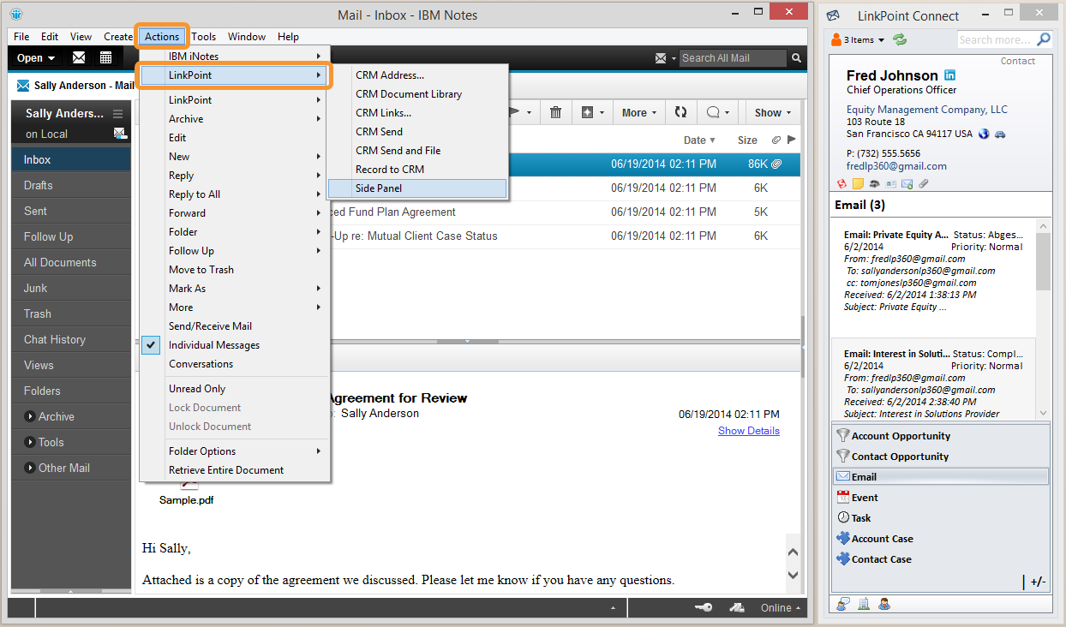Click the key icon in status bar
The height and width of the screenshot is (627, 1066).
[x=704, y=607]
